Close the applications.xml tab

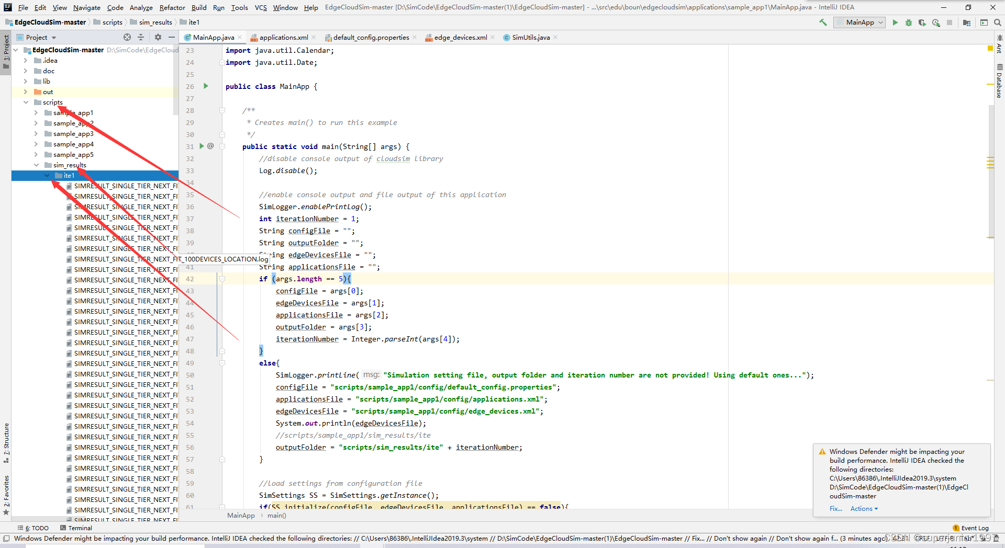[x=314, y=37]
